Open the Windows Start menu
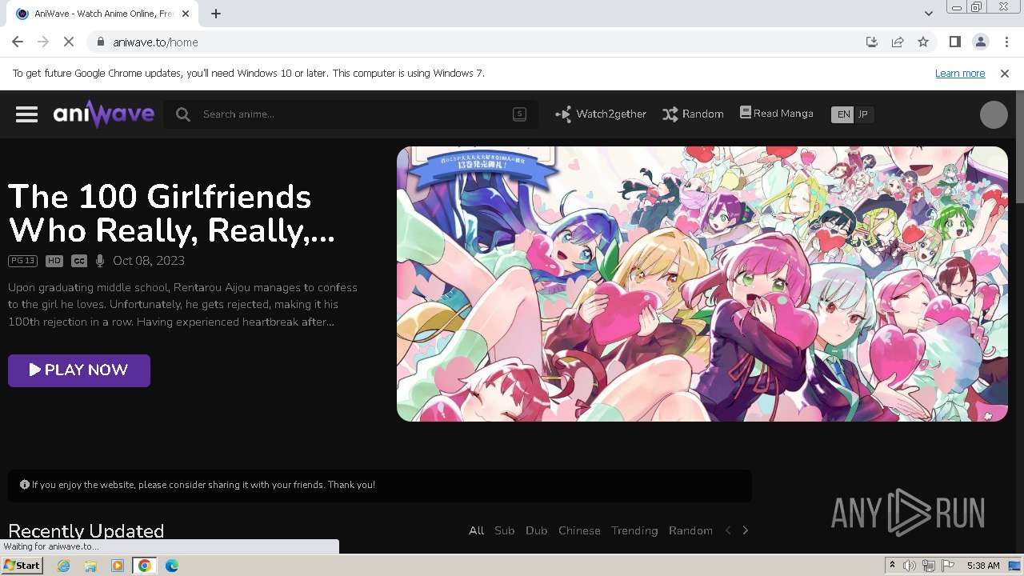The height and width of the screenshot is (576, 1024). coord(22,566)
